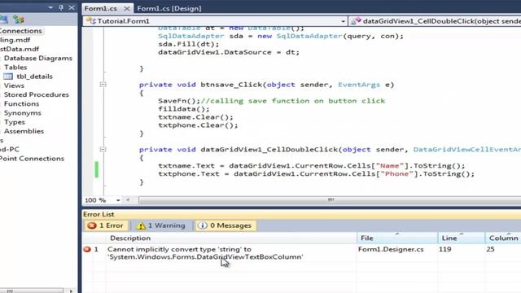521x293 pixels.
Task: Sort errors by File column
Action: (397, 238)
